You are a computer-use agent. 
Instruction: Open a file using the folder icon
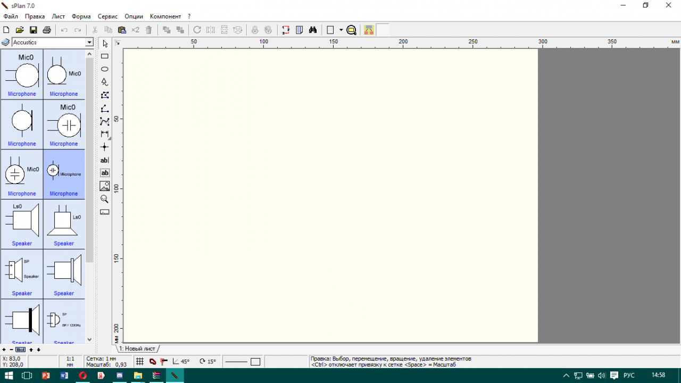[20, 30]
